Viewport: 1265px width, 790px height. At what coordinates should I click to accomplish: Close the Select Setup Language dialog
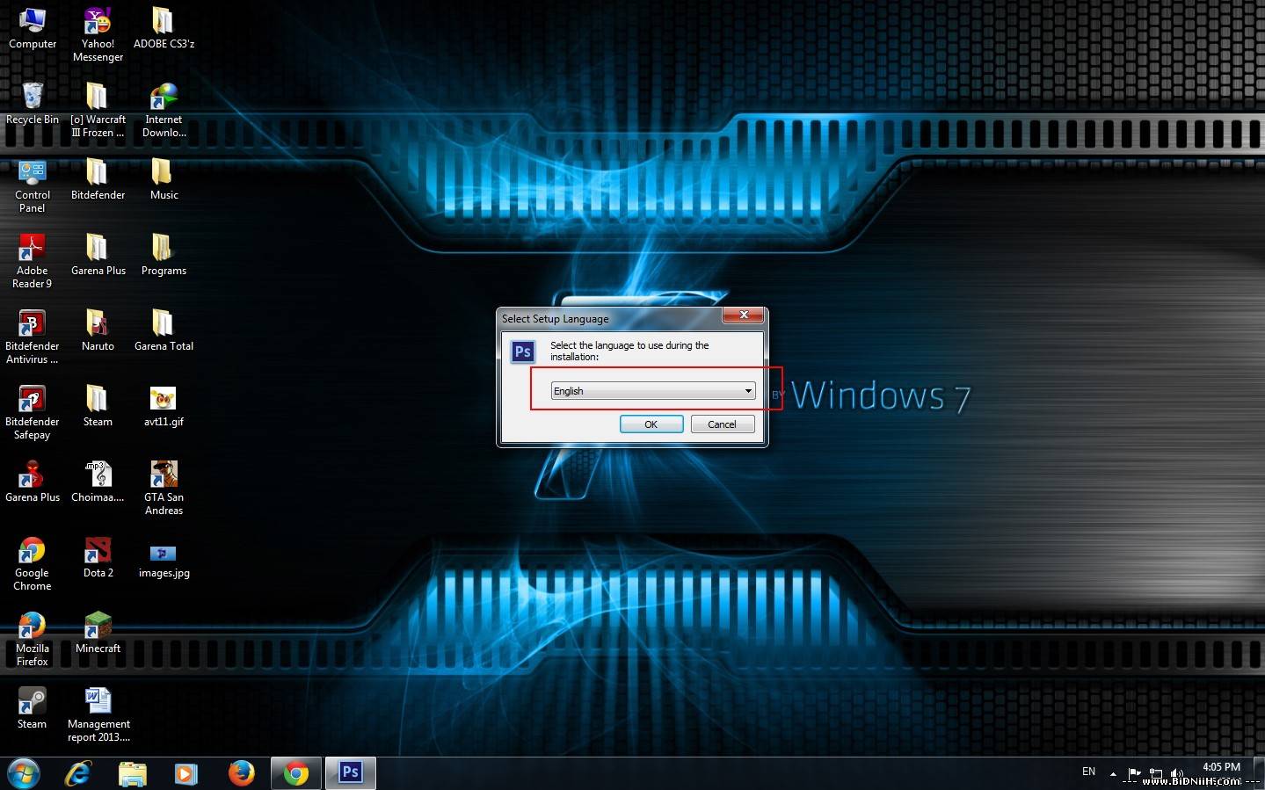click(744, 315)
